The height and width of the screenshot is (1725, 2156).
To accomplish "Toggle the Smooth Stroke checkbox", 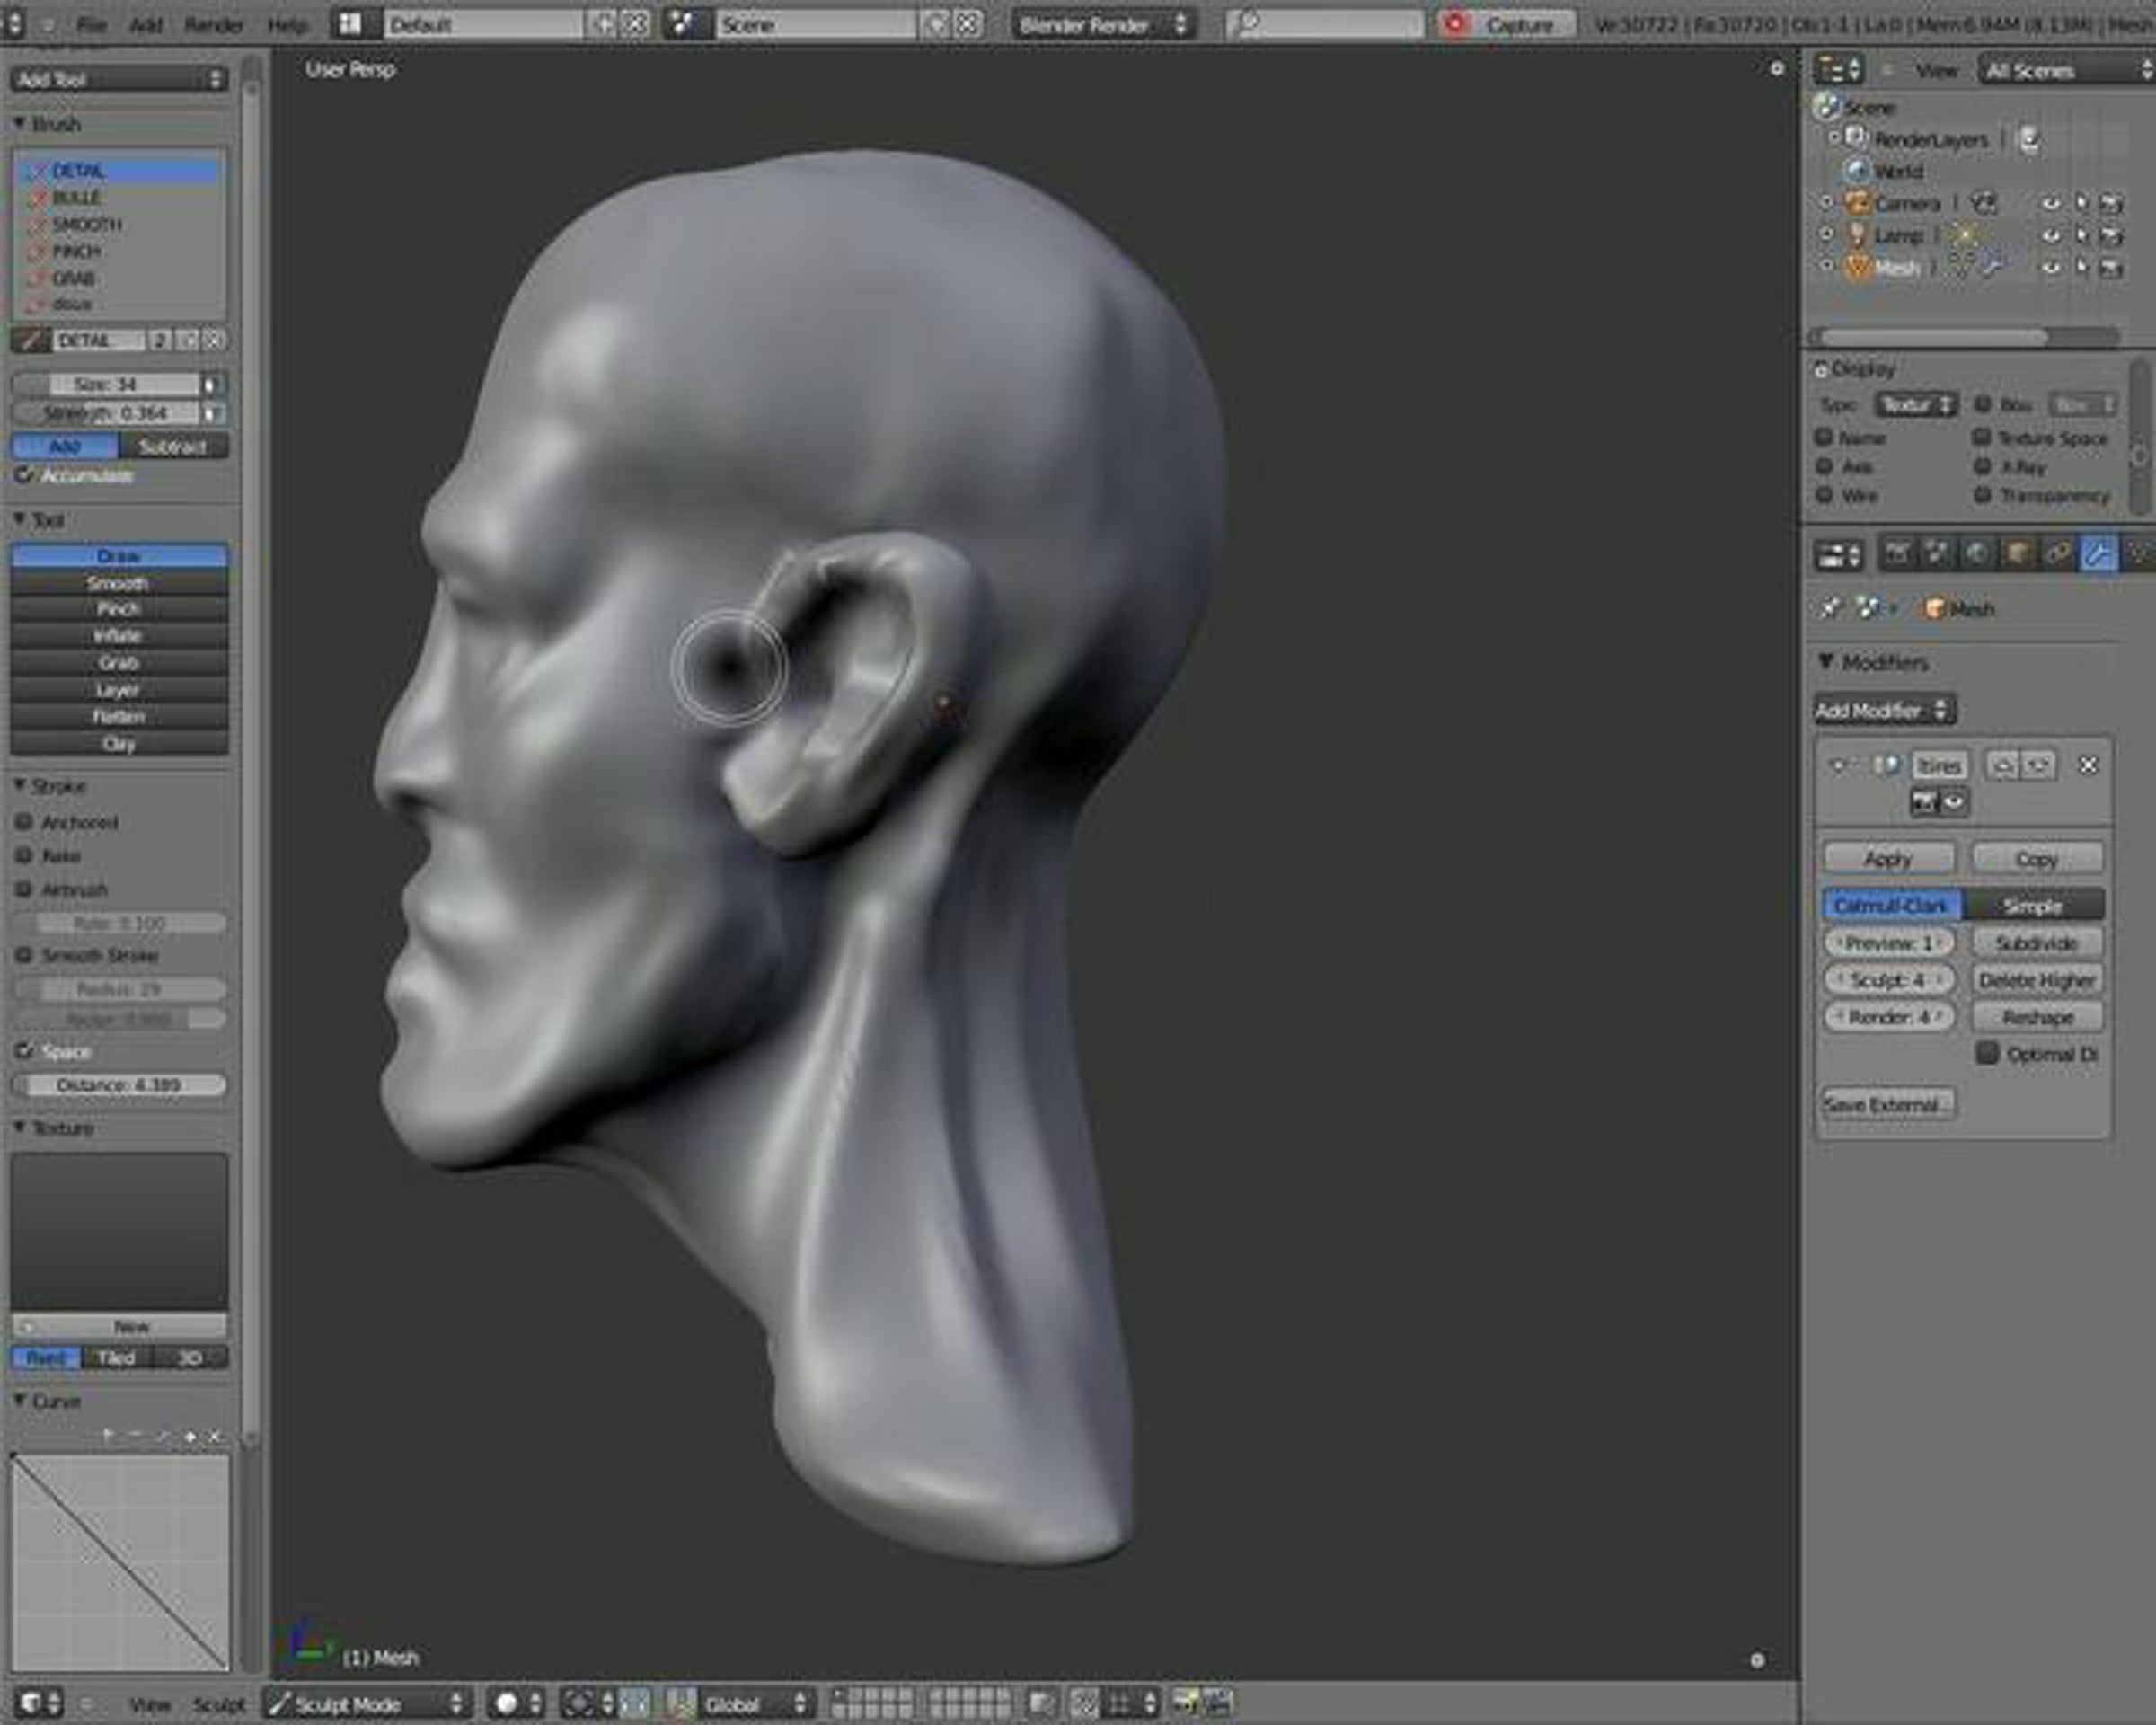I will click(x=24, y=955).
